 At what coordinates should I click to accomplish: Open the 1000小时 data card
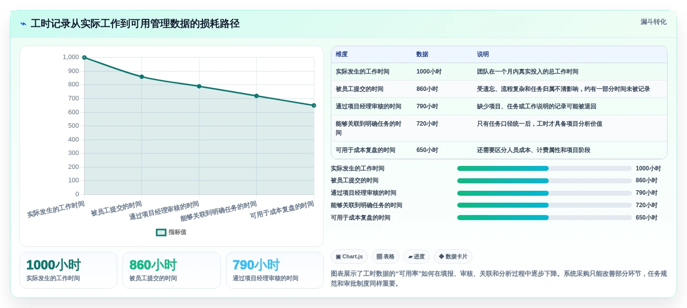[x=68, y=270]
